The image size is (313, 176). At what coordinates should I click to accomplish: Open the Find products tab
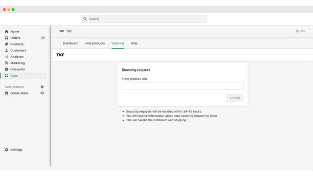(95, 44)
